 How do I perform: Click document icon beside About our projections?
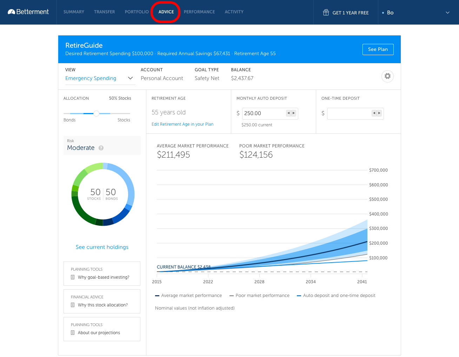(x=73, y=333)
